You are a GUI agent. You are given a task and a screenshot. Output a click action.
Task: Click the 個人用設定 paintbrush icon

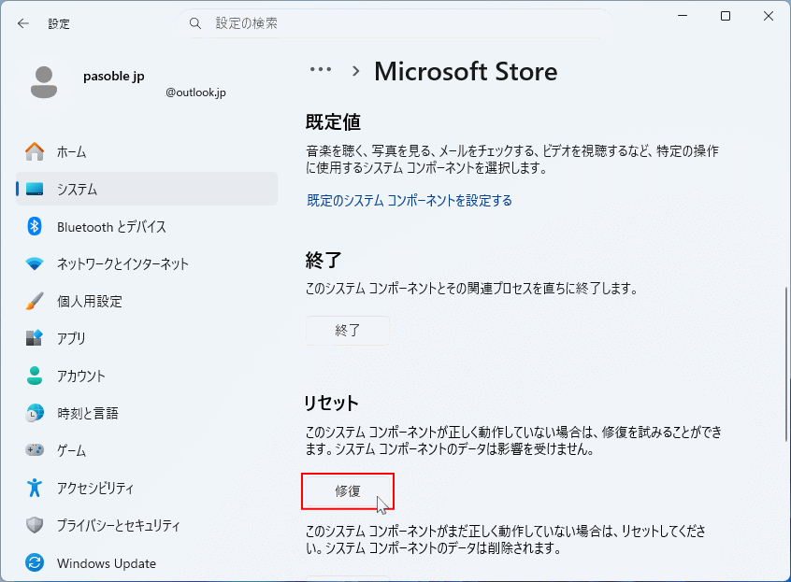(35, 301)
